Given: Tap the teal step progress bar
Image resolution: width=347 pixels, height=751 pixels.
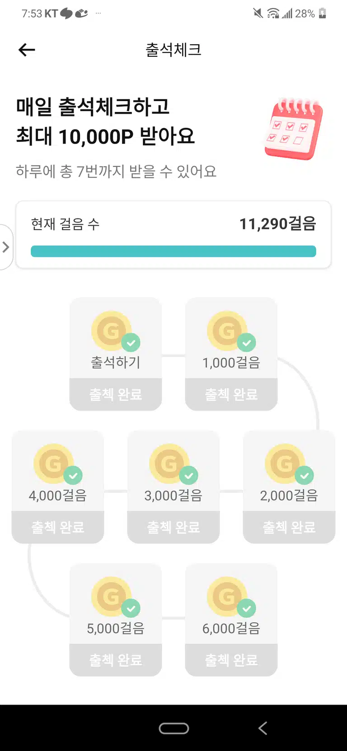Looking at the screenshot, I should click(173, 251).
